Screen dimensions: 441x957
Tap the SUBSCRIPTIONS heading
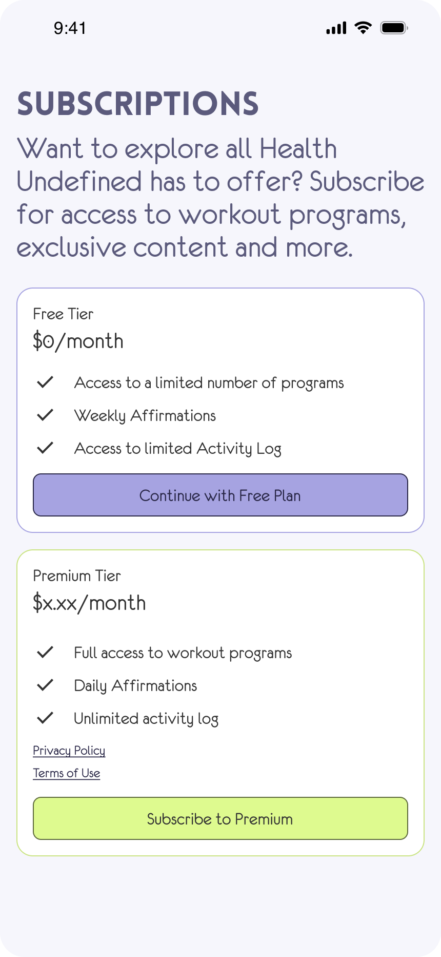(x=138, y=103)
